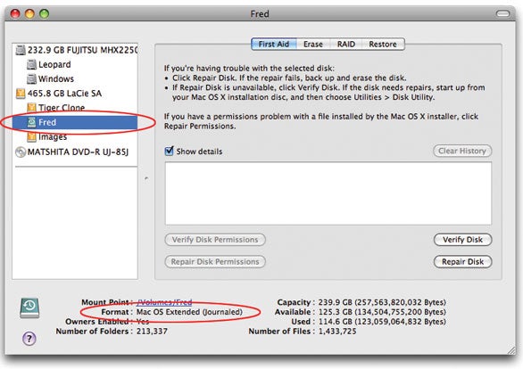Click the window resize grip corner
The height and width of the screenshot is (369, 523).
coord(511,350)
